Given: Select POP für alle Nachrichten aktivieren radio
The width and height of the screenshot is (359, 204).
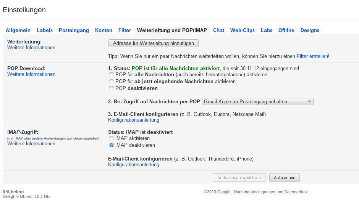Looking at the screenshot, I should (x=112, y=75).
